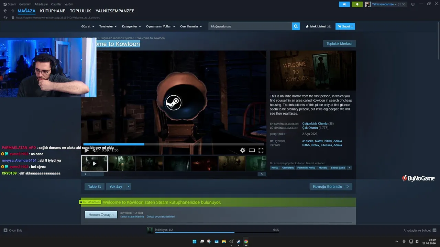Click the Takip Et button
This screenshot has height=247, width=440.
[x=95, y=187]
